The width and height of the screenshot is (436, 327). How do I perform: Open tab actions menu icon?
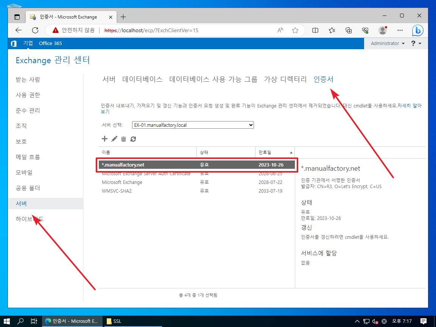coord(17,17)
